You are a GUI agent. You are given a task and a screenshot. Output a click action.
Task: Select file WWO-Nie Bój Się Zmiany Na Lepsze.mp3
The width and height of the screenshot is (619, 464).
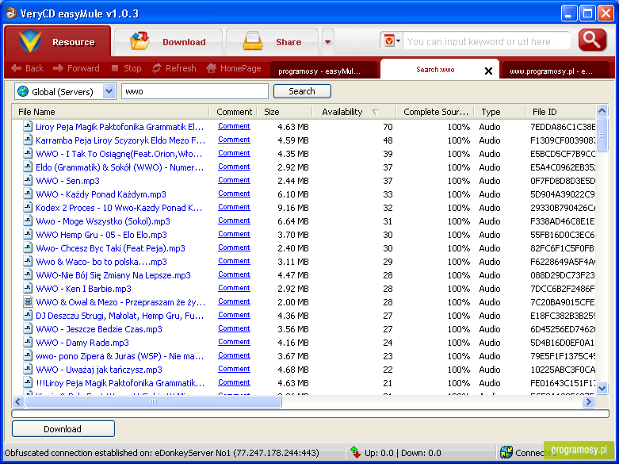pyautogui.click(x=113, y=275)
